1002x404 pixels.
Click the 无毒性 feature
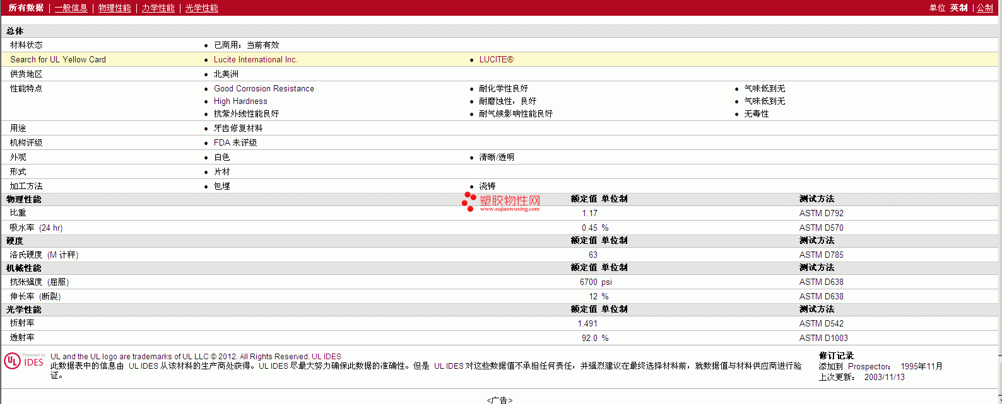click(757, 113)
